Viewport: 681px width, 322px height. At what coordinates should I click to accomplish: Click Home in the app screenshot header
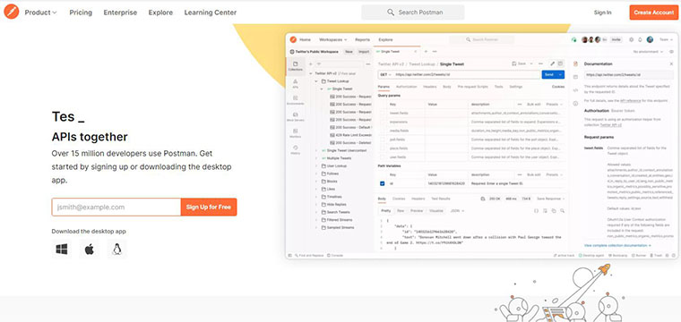pyautogui.click(x=305, y=39)
